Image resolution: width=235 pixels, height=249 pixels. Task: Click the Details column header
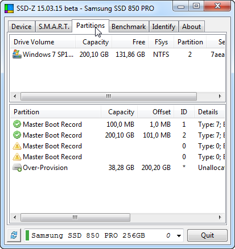pyautogui.click(x=209, y=112)
